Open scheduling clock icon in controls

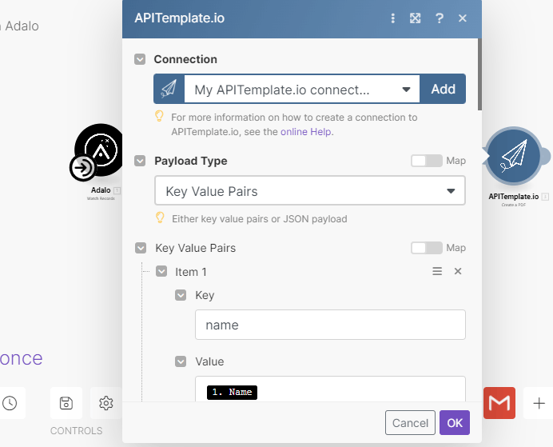10,403
